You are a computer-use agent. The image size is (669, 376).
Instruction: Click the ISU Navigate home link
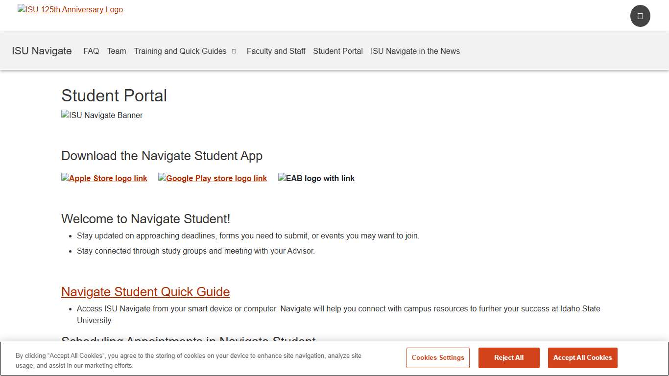(42, 51)
